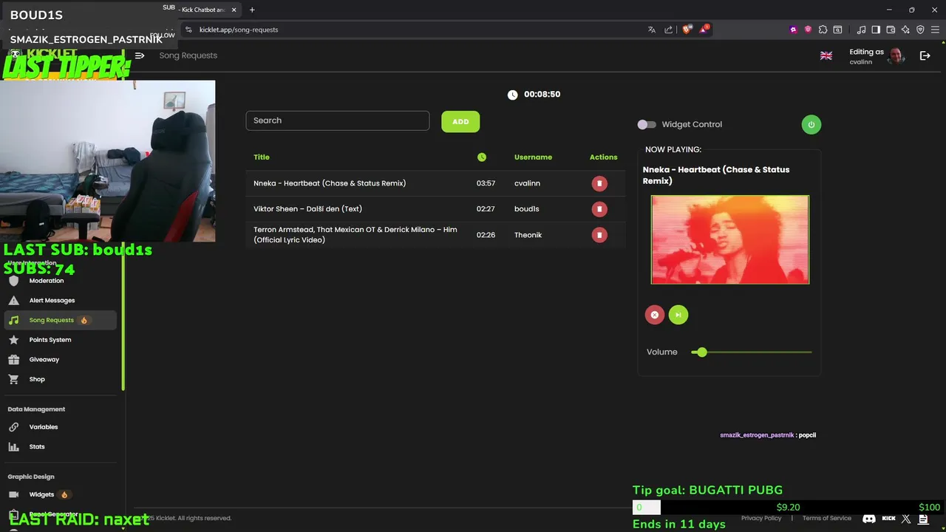
Task: Open the Brave Leo AI sparkle icon
Action: pos(905,30)
